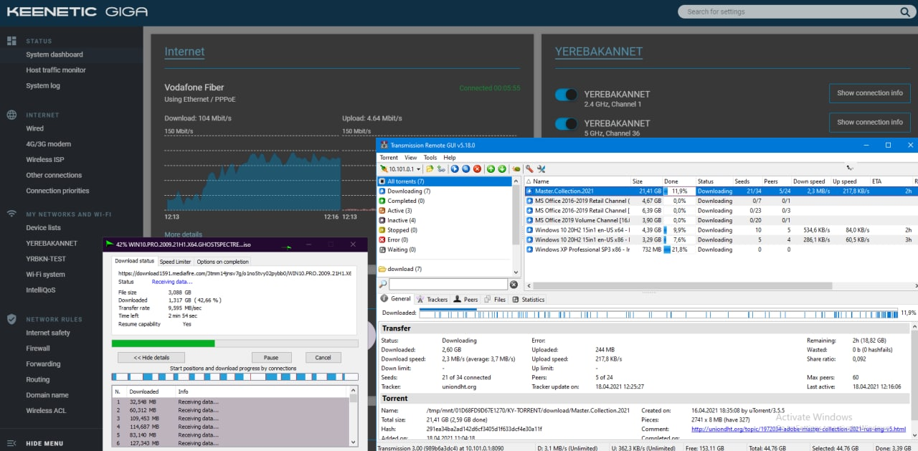This screenshot has width=918, height=451.
Task: Click filter list scrollbar up arrow
Action: [x=516, y=181]
